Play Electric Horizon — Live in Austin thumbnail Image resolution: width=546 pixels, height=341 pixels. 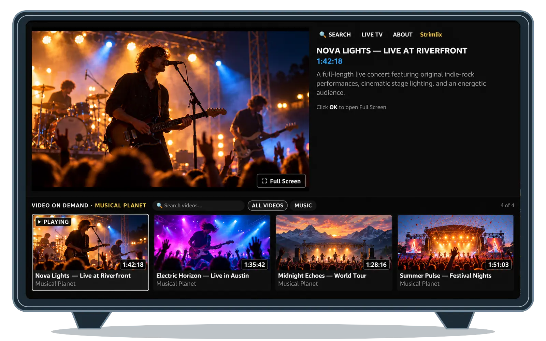click(212, 242)
